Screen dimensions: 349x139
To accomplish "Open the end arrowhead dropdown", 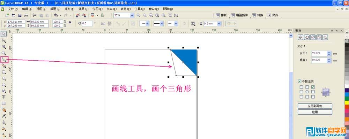I will click(x=176, y=23).
